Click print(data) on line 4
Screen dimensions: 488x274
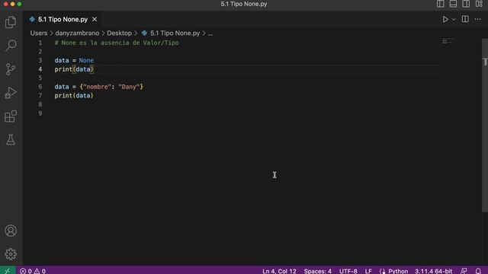pyautogui.click(x=74, y=69)
